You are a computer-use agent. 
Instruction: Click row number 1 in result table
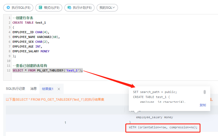[x=65, y=123]
